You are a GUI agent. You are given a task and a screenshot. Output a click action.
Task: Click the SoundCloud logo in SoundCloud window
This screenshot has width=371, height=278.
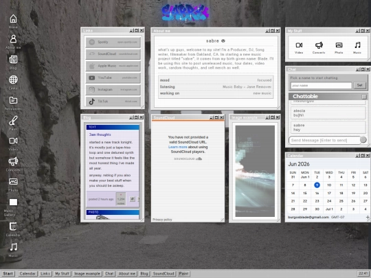(x=188, y=159)
